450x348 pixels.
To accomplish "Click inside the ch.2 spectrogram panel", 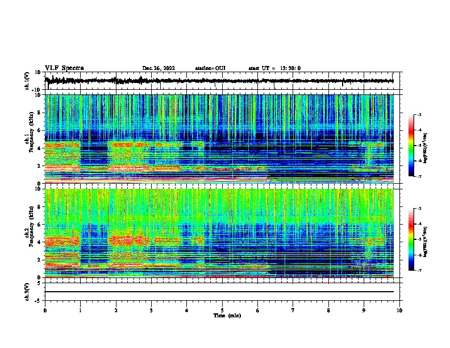I will point(219,233).
